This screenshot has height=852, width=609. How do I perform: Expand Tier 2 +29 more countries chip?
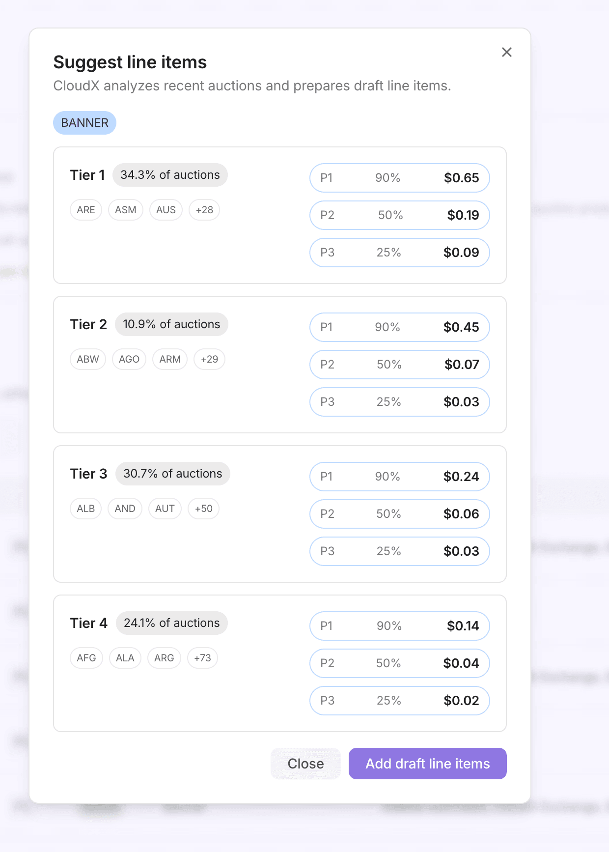(210, 359)
